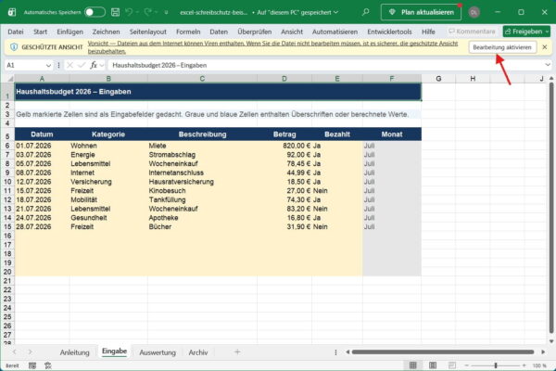
Task: Toggle the Automatisches Speichern switch
Action: click(95, 12)
